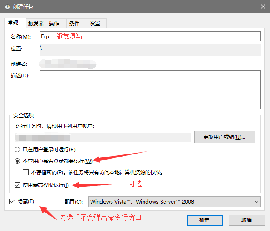The height and width of the screenshot is (231, 270).
Task: Click the 位置 path field
Action: [x=150, y=49]
